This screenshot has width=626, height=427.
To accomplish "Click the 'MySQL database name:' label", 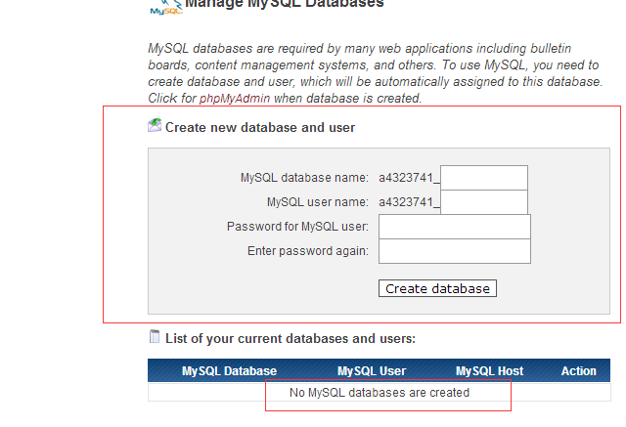I will pos(304,178).
